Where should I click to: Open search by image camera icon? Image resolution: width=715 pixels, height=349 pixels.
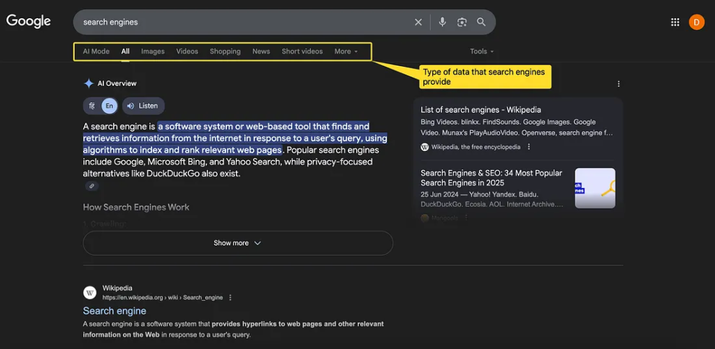coord(462,22)
